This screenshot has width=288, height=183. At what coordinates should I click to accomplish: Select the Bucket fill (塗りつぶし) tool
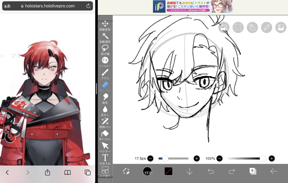[105, 135]
